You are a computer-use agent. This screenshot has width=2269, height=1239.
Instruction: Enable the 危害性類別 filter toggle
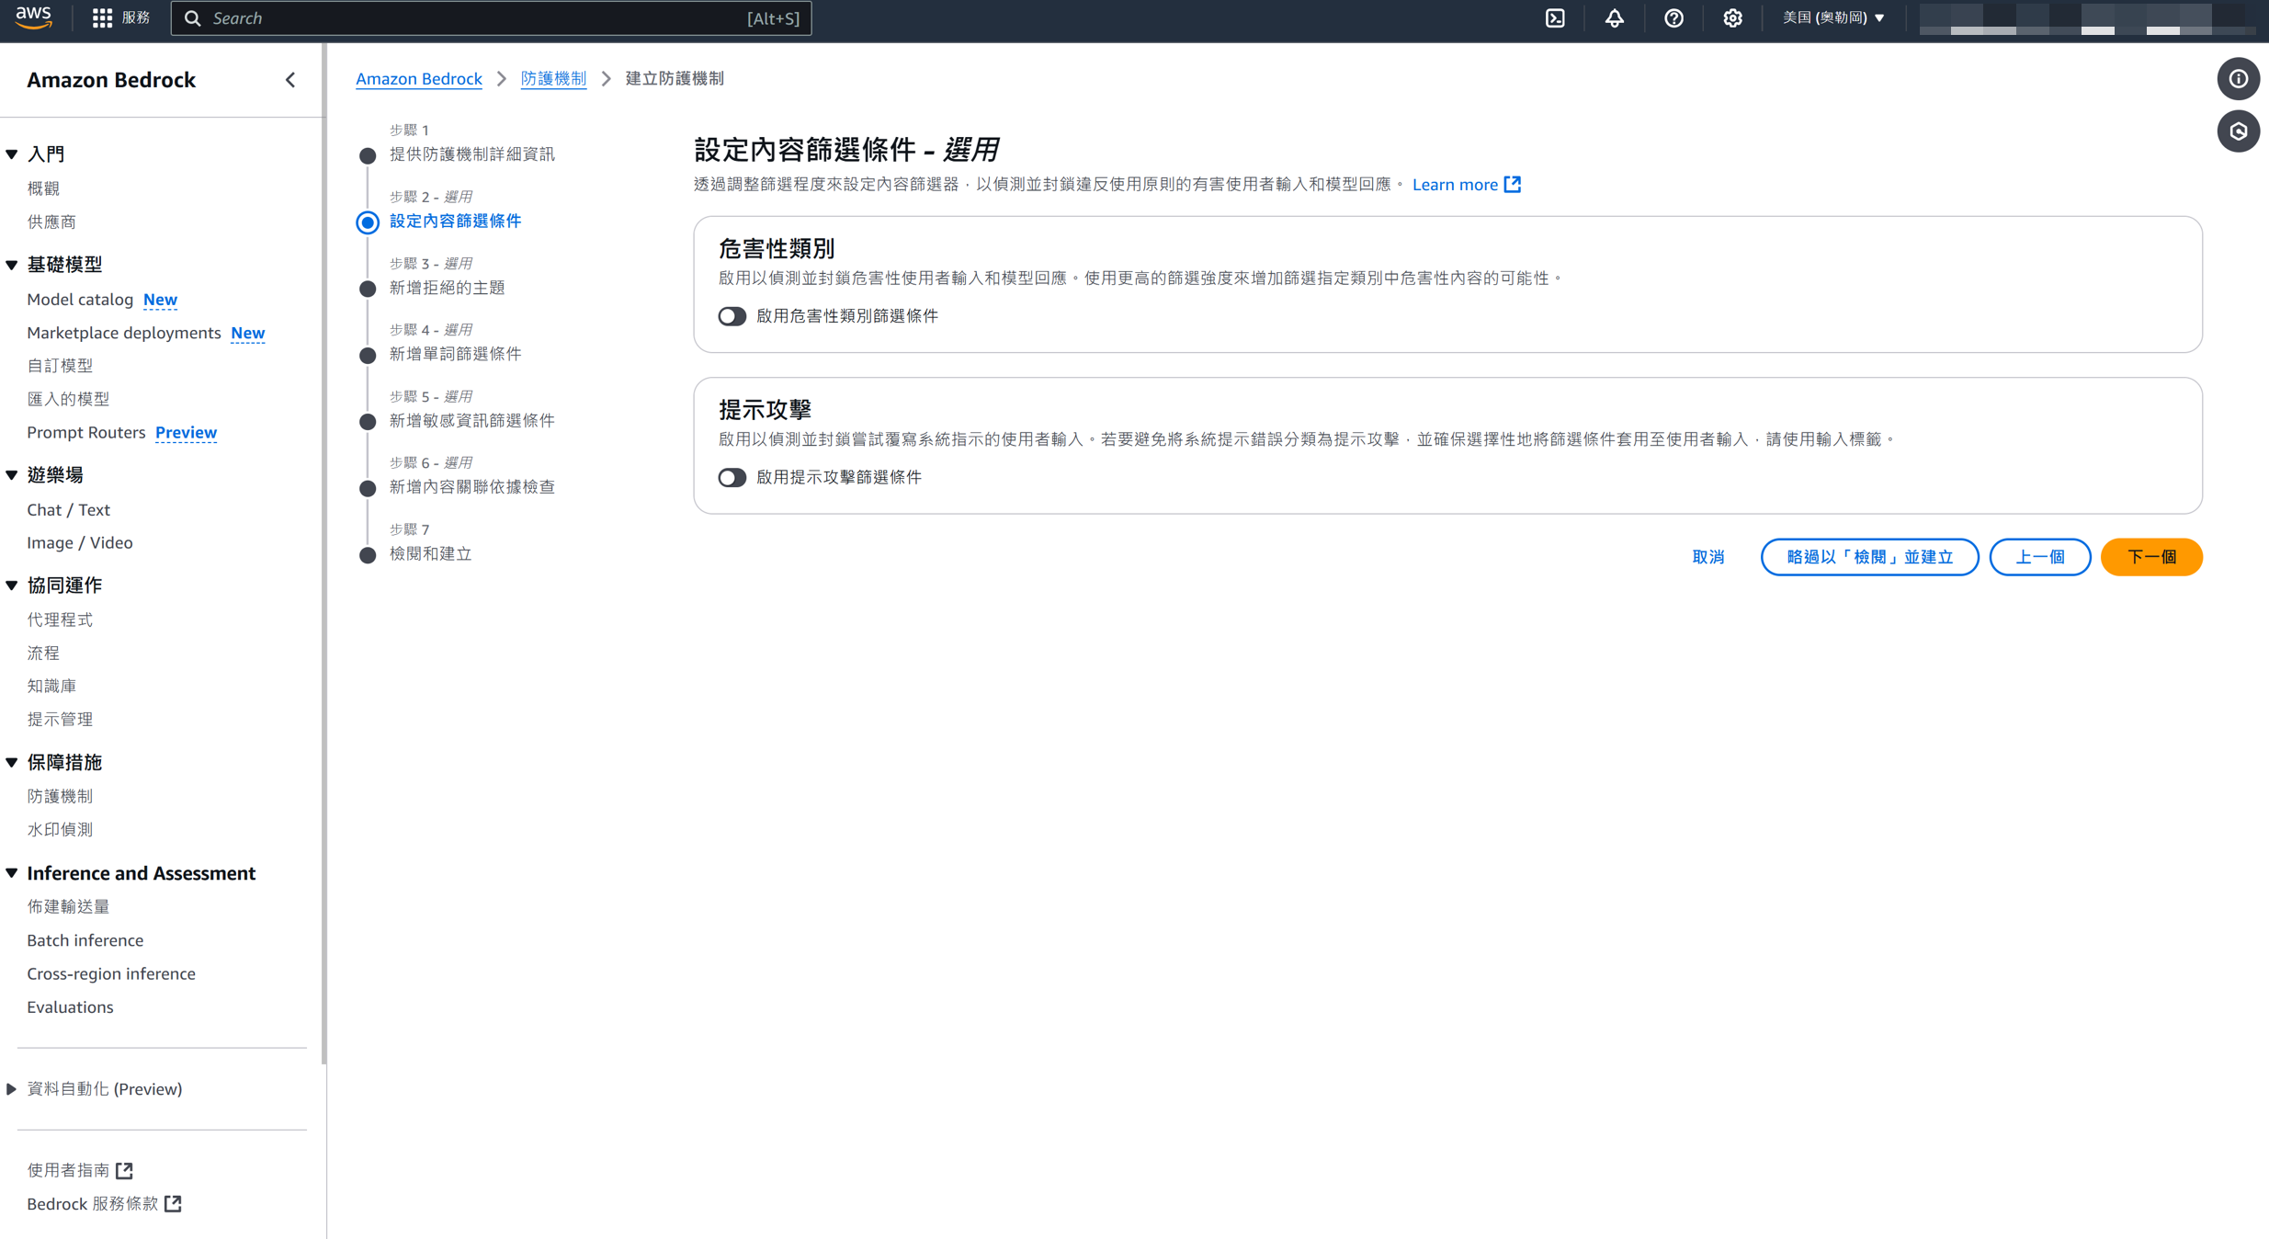pyautogui.click(x=732, y=316)
